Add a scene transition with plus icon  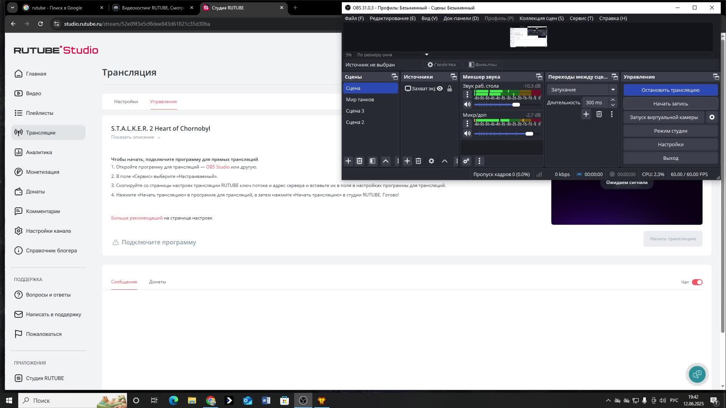(x=586, y=114)
